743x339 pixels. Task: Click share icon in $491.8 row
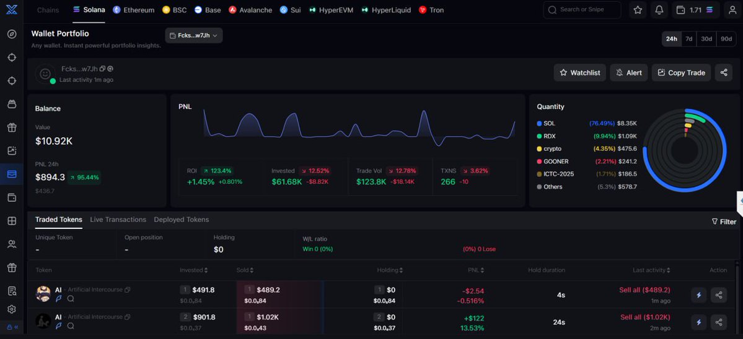point(719,295)
